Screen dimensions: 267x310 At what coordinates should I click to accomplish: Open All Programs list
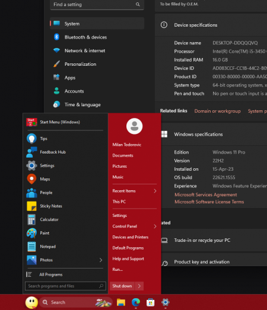(x=50, y=274)
